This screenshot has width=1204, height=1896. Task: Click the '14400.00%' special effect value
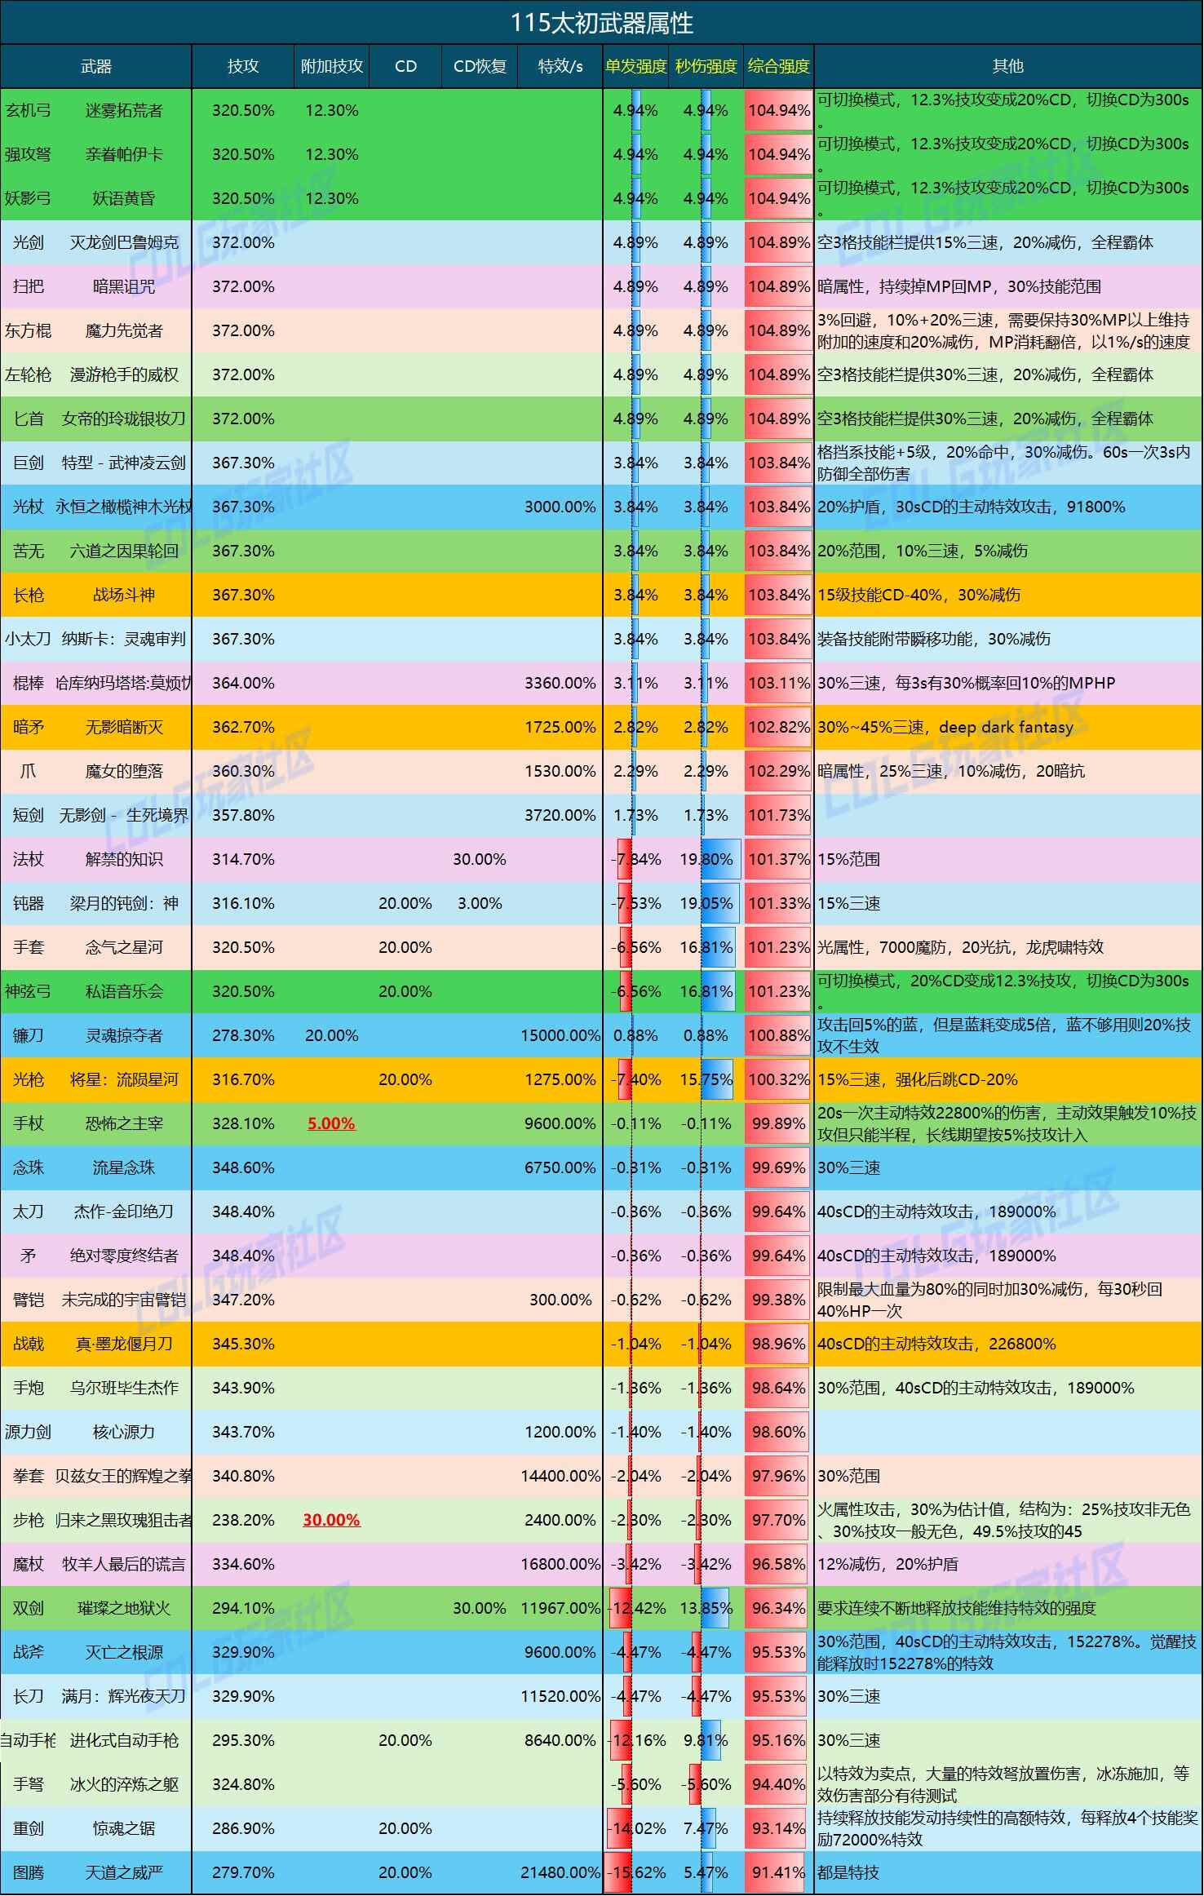point(560,1476)
